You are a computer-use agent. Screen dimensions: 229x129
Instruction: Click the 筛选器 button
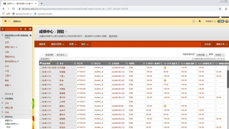click(208, 44)
